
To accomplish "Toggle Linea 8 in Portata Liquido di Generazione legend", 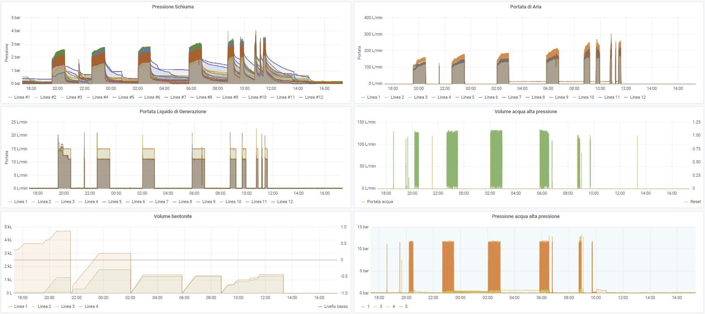I will (x=185, y=202).
